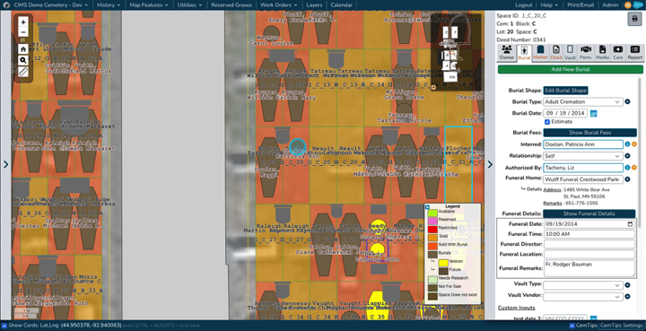Toggle the CemTips checkbox

tap(572, 326)
